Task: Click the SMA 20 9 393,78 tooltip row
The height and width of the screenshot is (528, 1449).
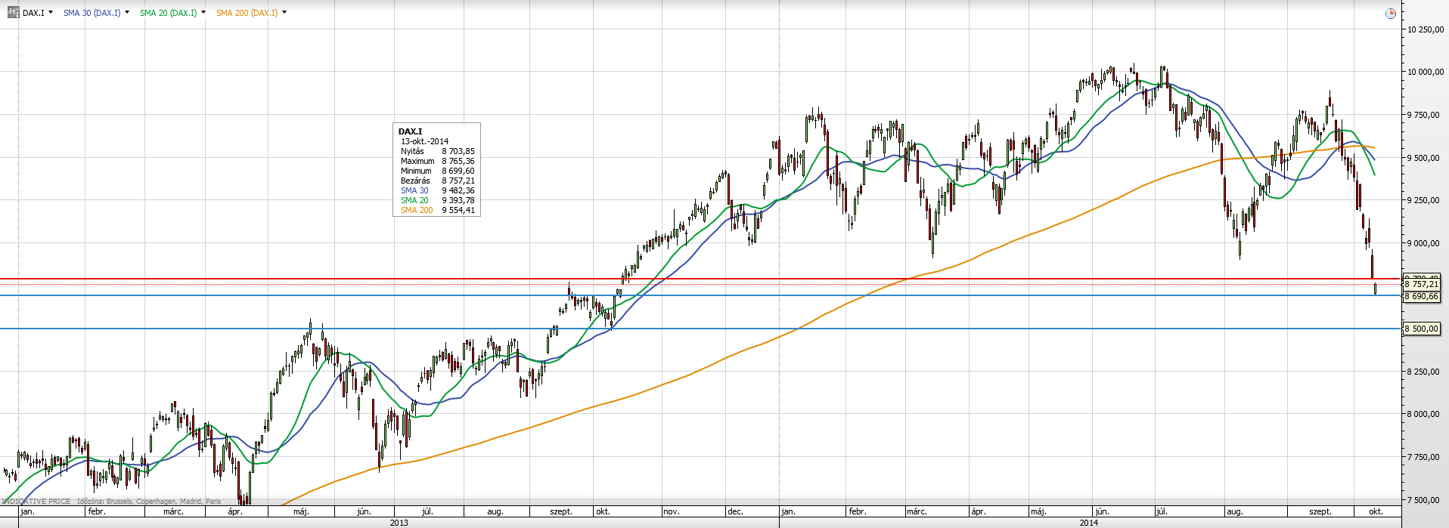Action: pyautogui.click(x=437, y=200)
